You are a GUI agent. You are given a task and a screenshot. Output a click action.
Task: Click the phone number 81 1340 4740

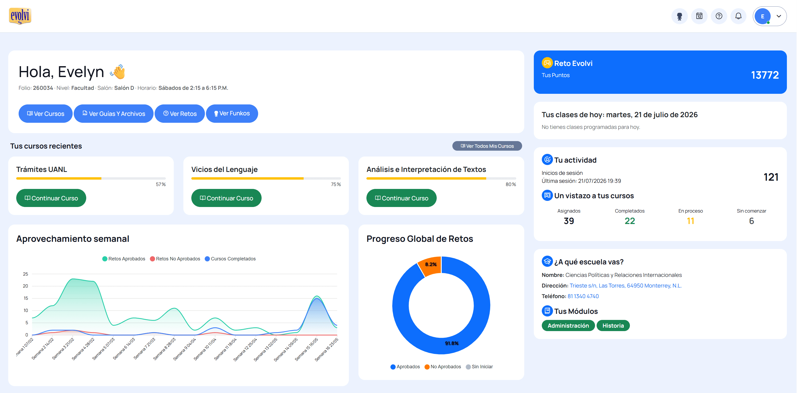(x=583, y=296)
